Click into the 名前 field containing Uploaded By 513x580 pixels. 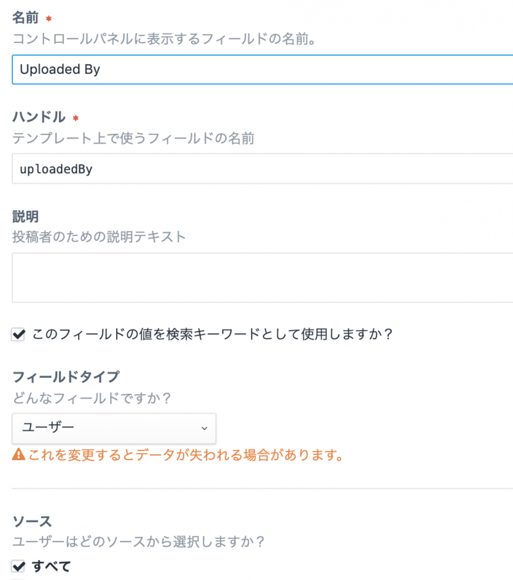256,69
